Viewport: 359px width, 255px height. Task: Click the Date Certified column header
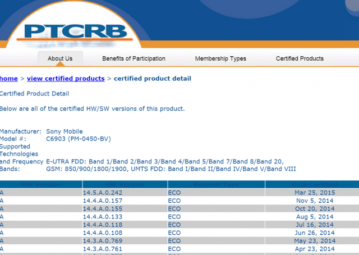[315, 184]
